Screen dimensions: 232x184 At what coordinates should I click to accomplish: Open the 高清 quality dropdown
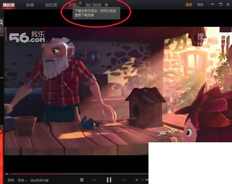point(22,180)
